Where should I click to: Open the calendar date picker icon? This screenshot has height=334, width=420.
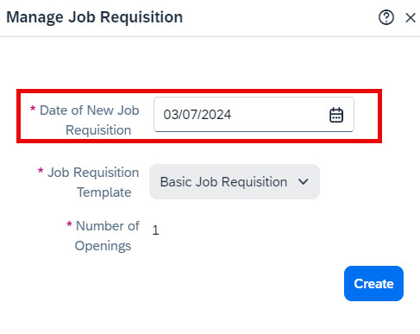[x=336, y=115]
